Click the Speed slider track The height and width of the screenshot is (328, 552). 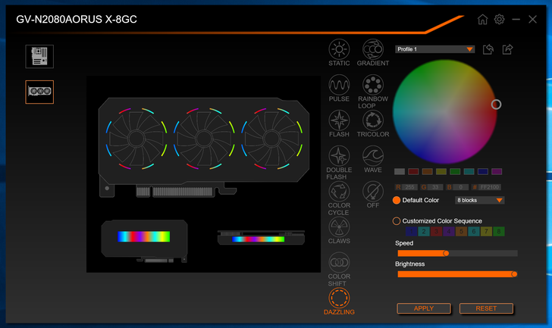tap(456, 253)
